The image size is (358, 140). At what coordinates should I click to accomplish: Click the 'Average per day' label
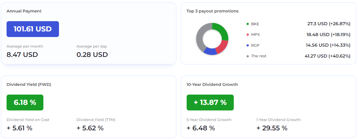tap(92, 46)
